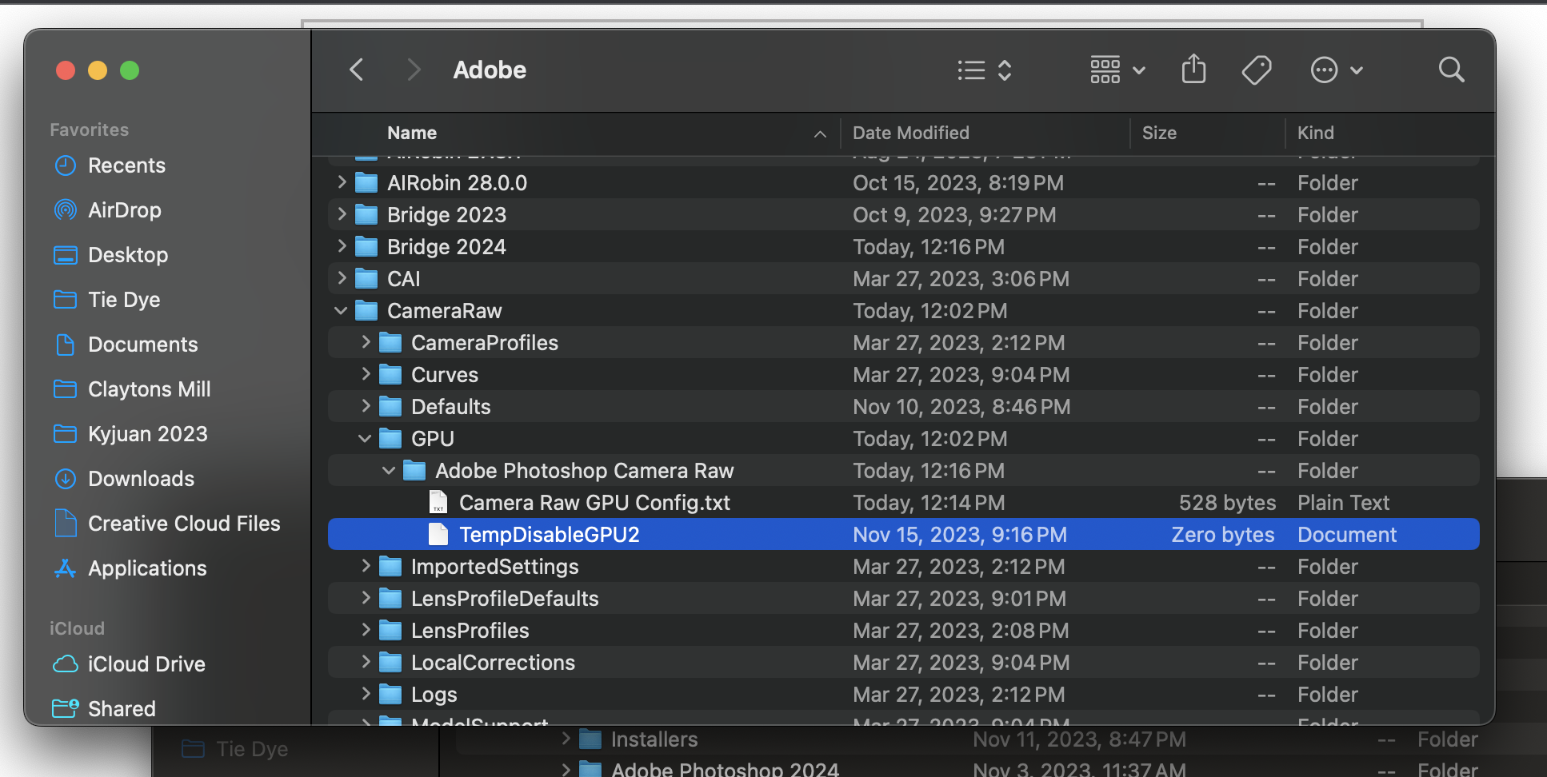This screenshot has width=1547, height=777.
Task: Collapse the Adobe Photoshop Camera Raw folder
Action: (389, 470)
